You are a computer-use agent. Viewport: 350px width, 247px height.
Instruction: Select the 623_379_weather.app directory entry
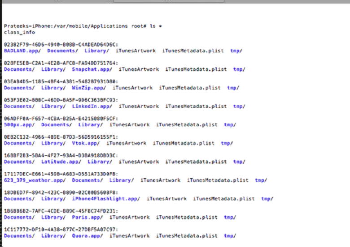(35, 180)
